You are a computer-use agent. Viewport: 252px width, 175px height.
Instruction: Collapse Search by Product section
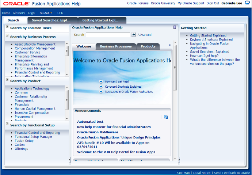coord(7,80)
